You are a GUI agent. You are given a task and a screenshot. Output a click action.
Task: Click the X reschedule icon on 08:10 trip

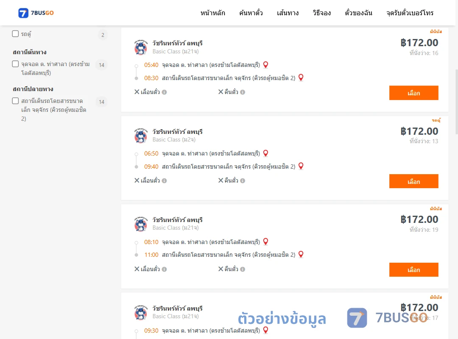coord(137,269)
